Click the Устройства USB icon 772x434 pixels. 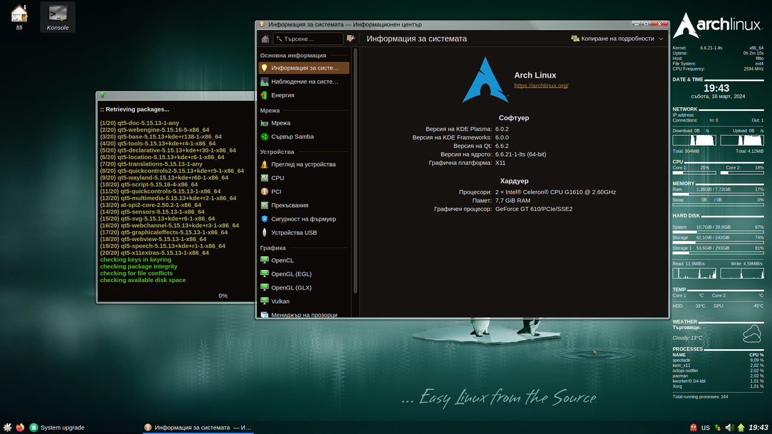click(x=264, y=233)
